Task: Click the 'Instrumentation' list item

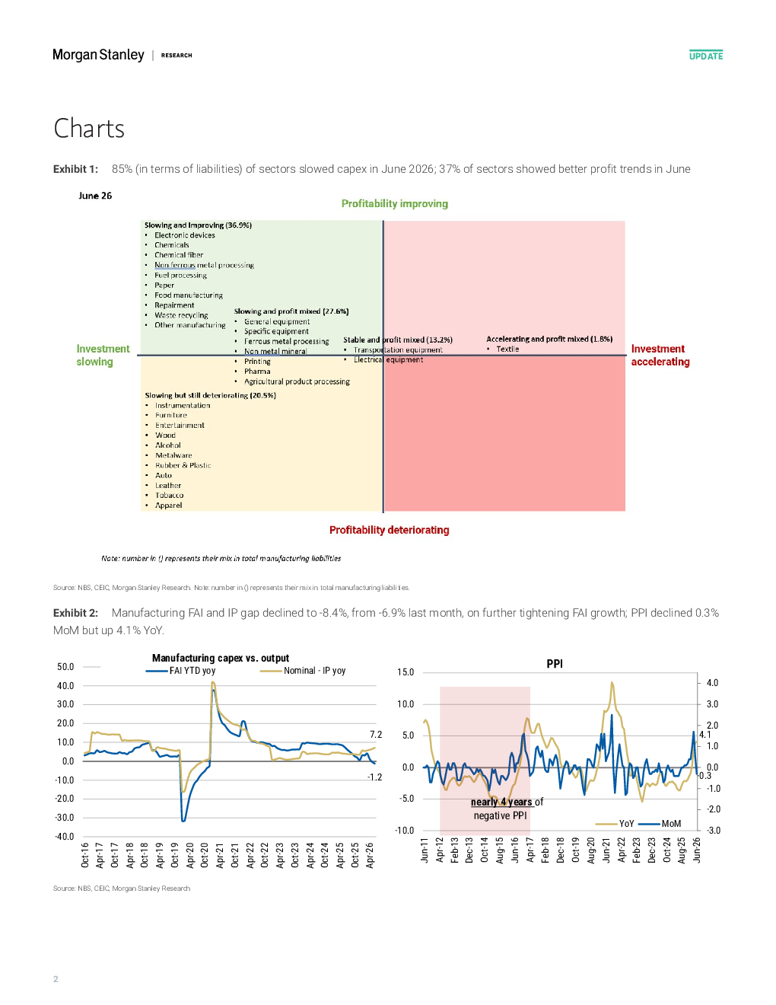Action: click(183, 405)
